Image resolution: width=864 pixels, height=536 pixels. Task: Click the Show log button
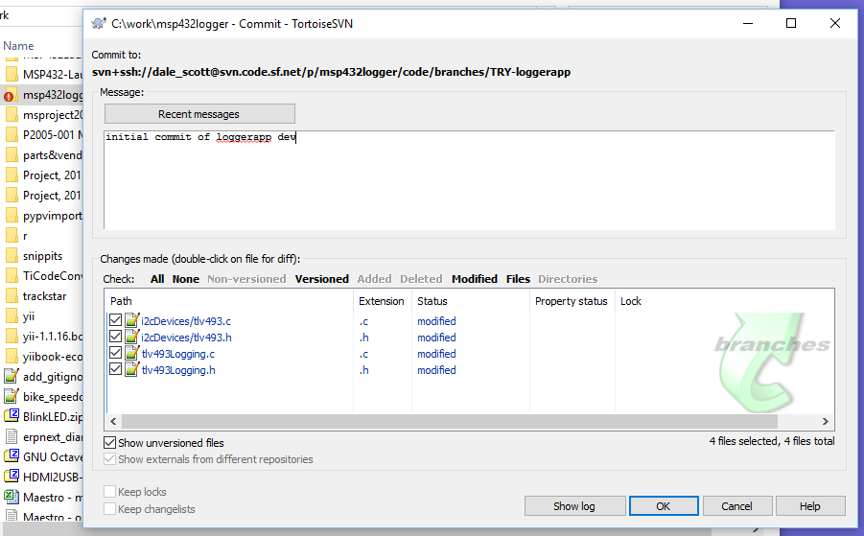click(x=574, y=506)
